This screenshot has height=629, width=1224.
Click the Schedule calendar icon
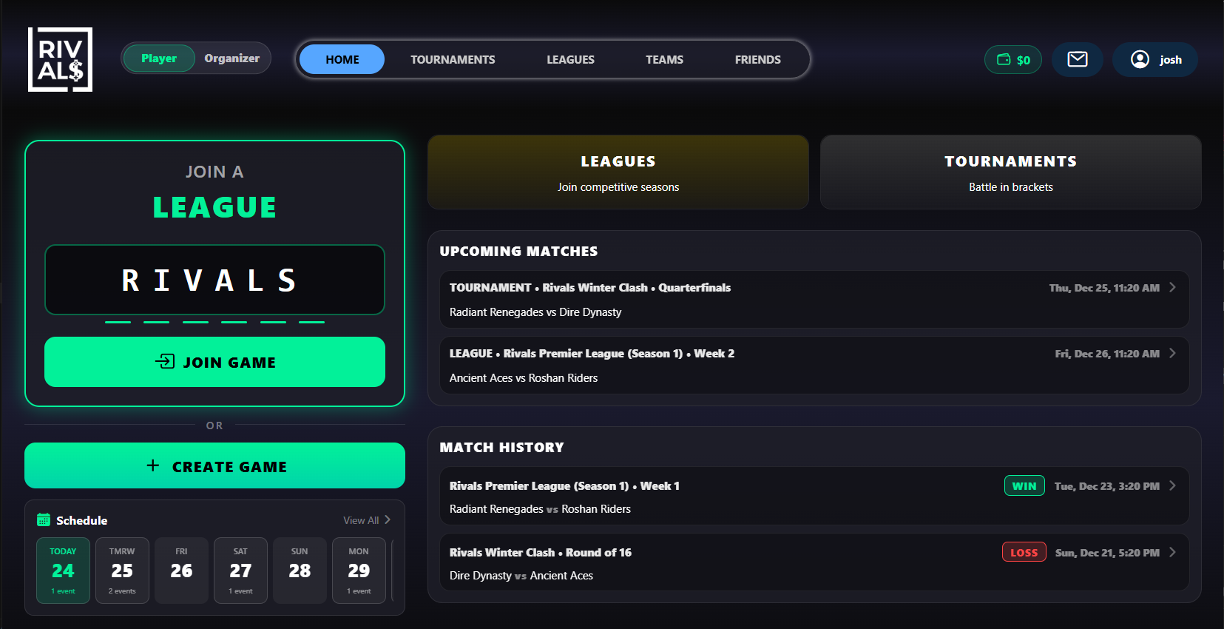[44, 520]
